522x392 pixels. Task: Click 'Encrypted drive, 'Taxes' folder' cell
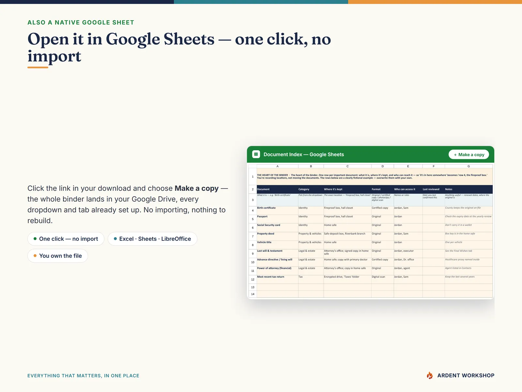click(347, 279)
